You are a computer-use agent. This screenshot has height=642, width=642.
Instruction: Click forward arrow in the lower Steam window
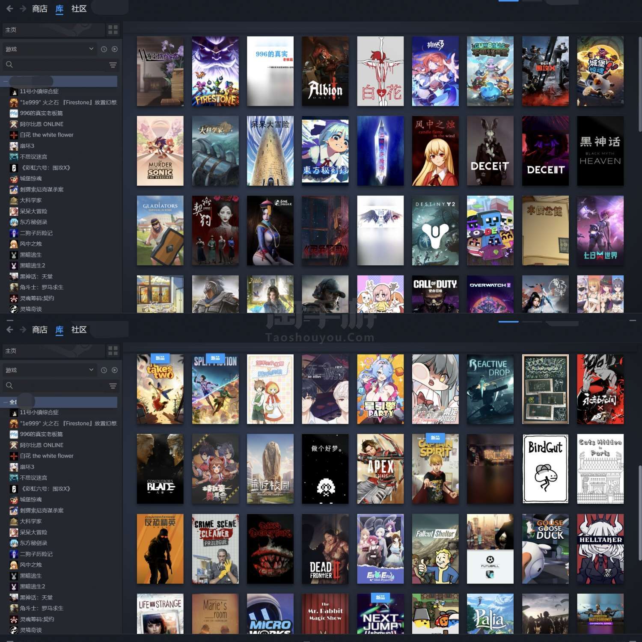[23, 330]
